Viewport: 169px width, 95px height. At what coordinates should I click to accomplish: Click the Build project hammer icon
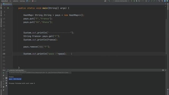click(x=109, y=1)
